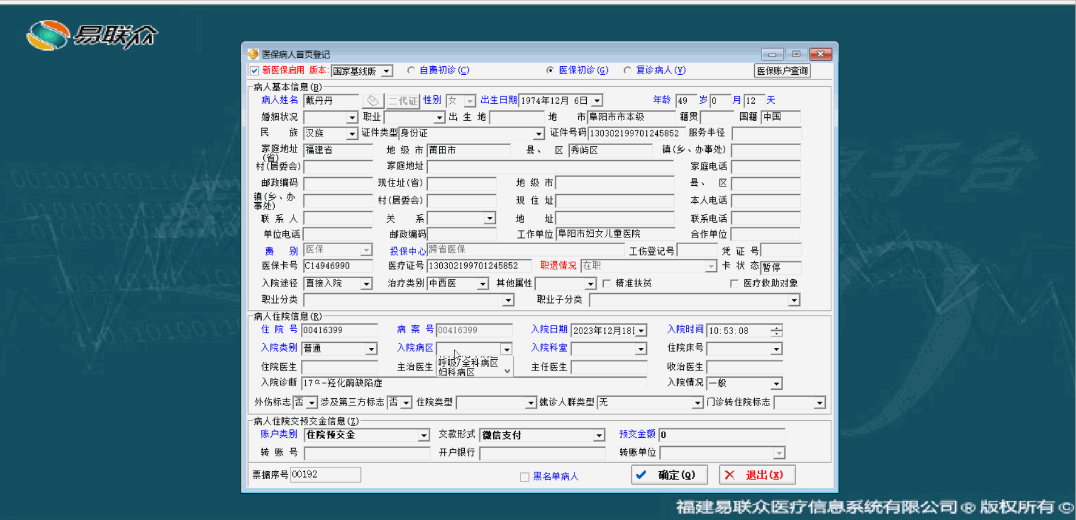The image size is (1076, 520).
Task: Click the 年龄 years field showing 49
Action: tap(686, 101)
